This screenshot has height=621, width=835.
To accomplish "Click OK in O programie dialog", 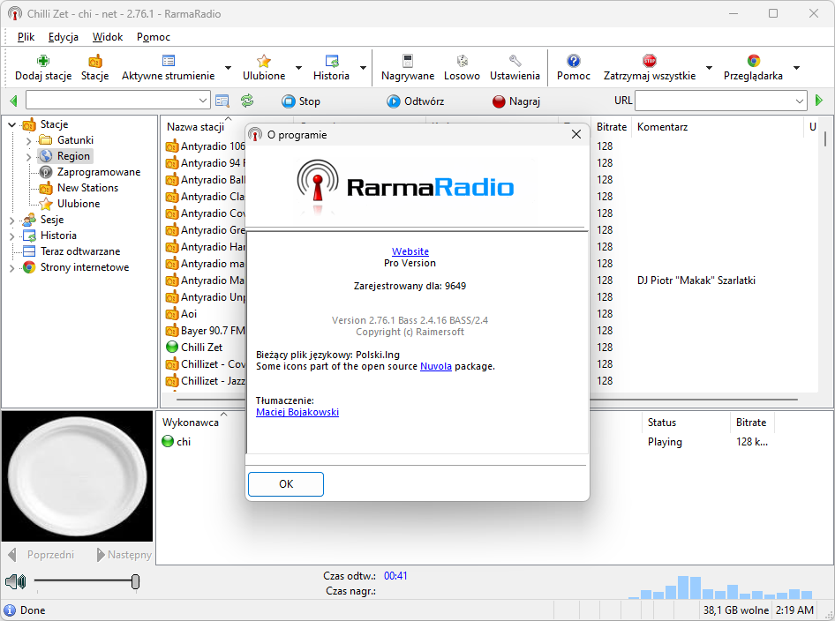I will point(286,483).
